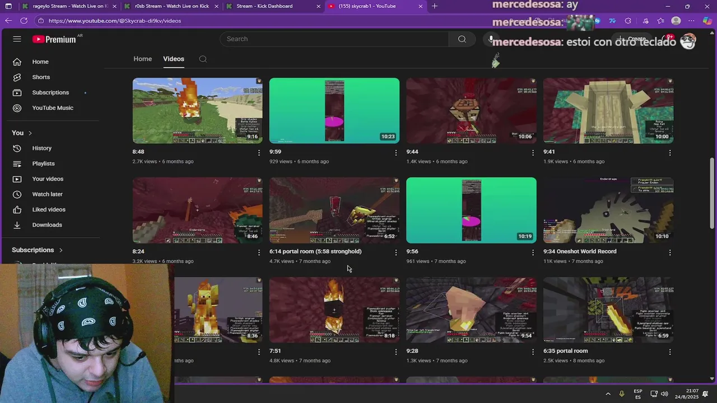The height and width of the screenshot is (403, 717).
Task: Expand the You section chevron
Action: 30,133
